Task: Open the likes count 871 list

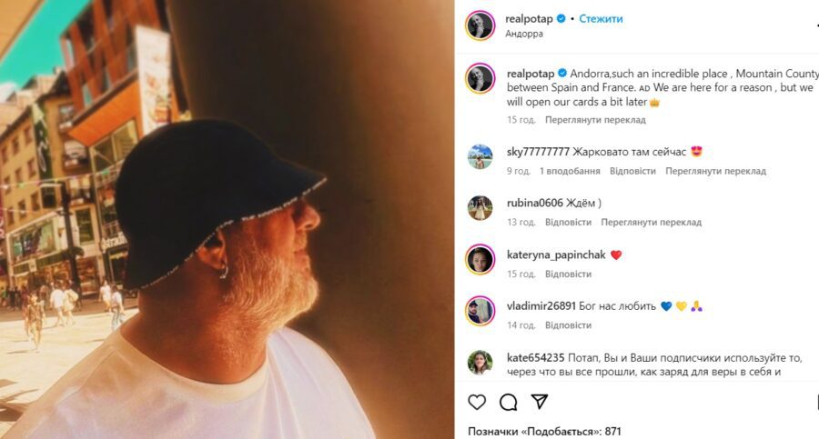Action: click(x=544, y=431)
